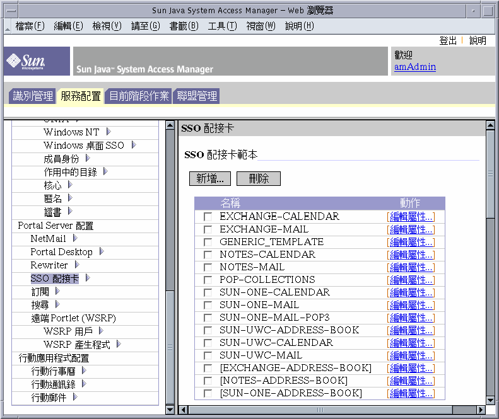
Task: Edit properties of SUN-UWC-MAIL
Action: (411, 355)
